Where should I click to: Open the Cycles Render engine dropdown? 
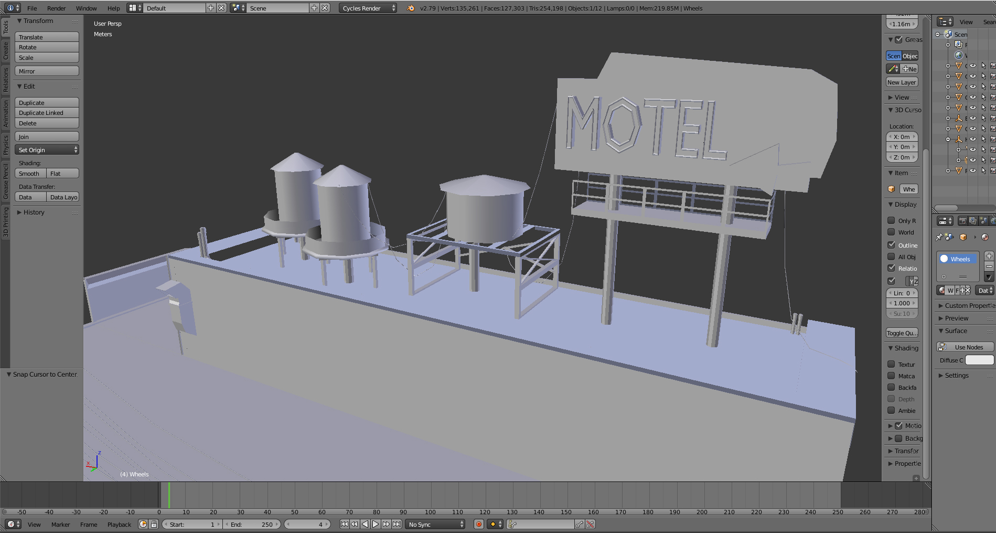coord(368,8)
